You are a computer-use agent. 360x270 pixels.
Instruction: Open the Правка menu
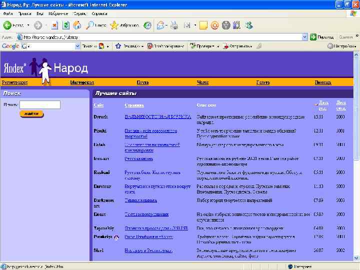25,14
